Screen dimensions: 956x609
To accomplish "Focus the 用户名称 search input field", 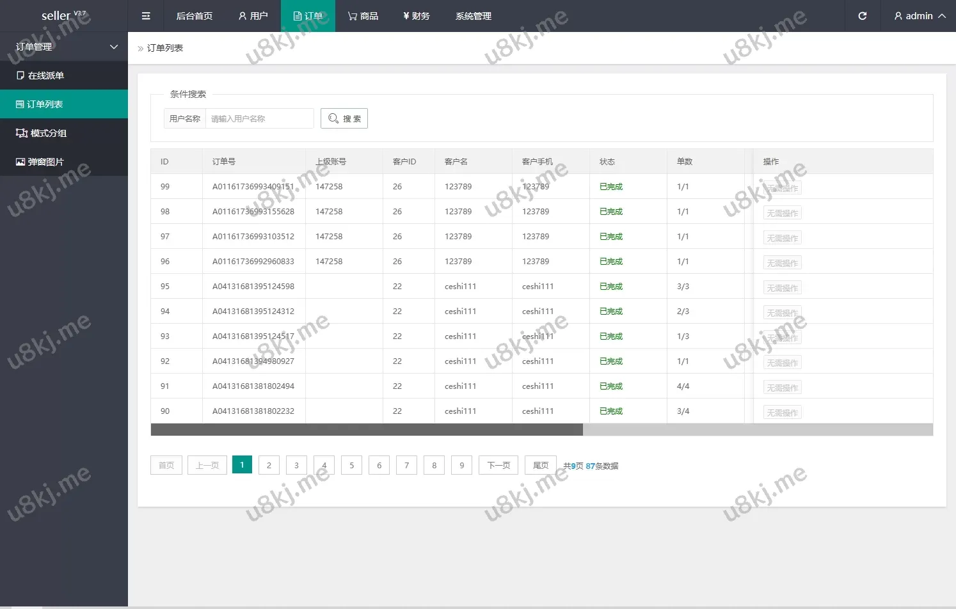I will [259, 118].
